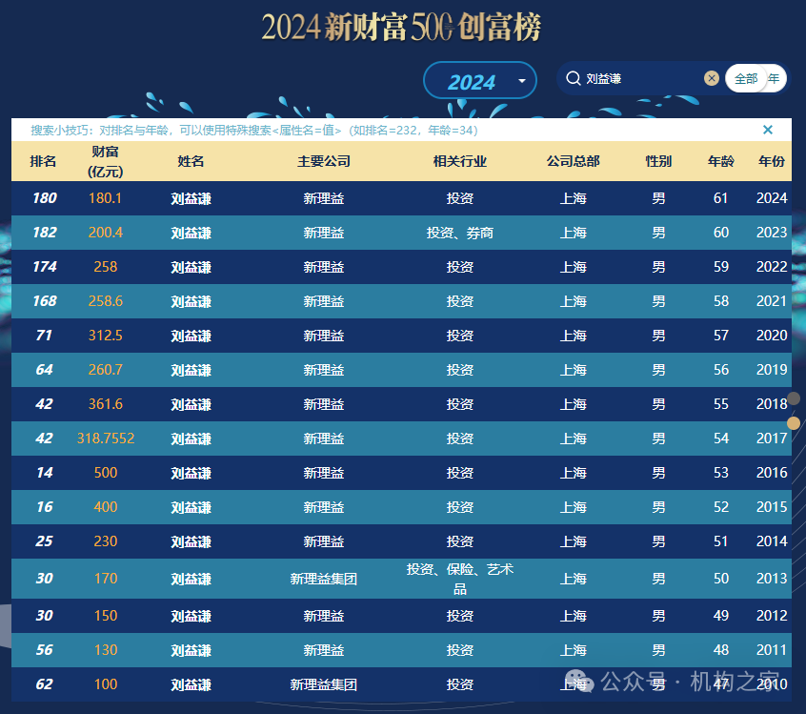Click year 2021 cell
Viewport: 806px width, 714px height.
coord(772,301)
